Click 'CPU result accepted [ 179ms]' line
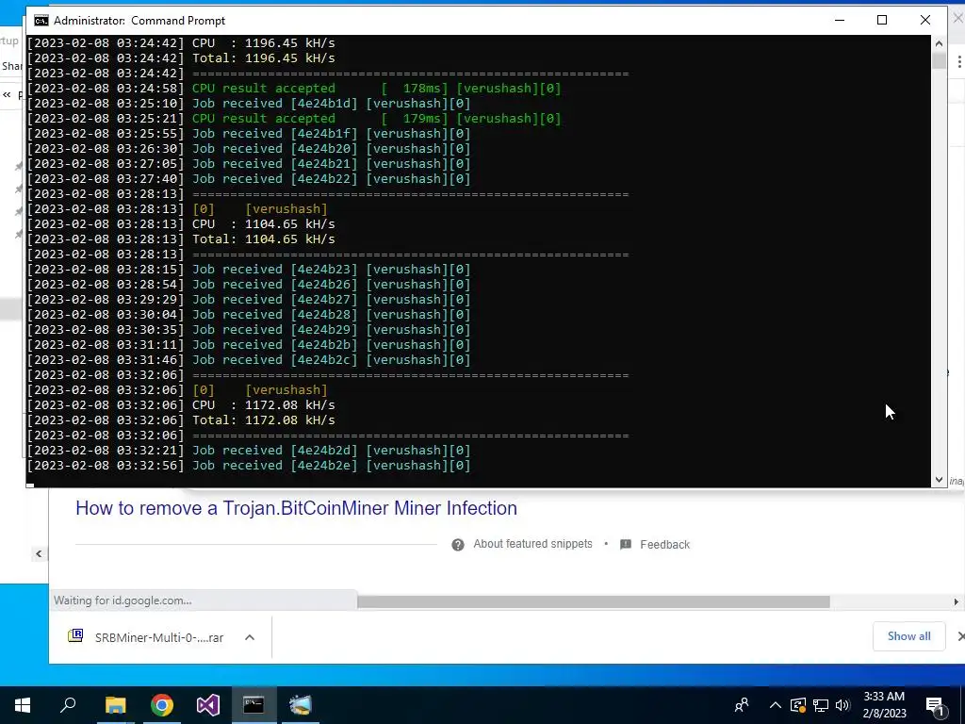Image resolution: width=965 pixels, height=724 pixels. 377,118
